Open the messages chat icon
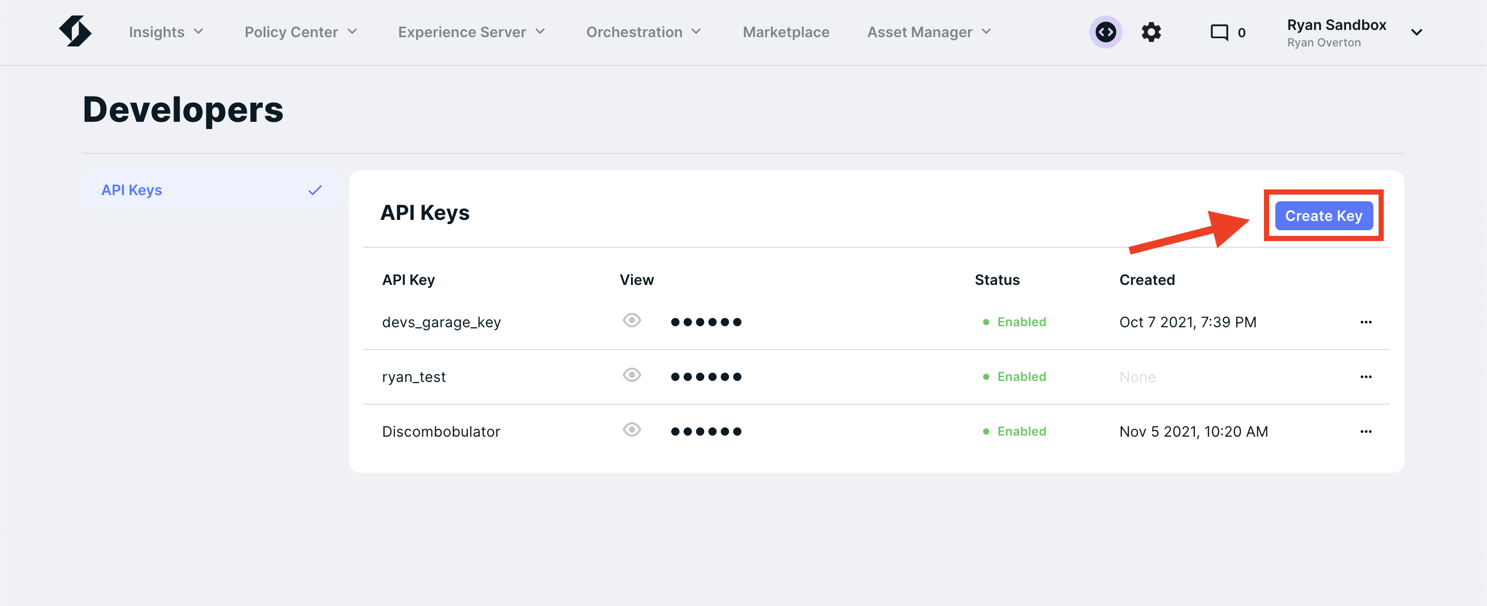 pos(1219,33)
